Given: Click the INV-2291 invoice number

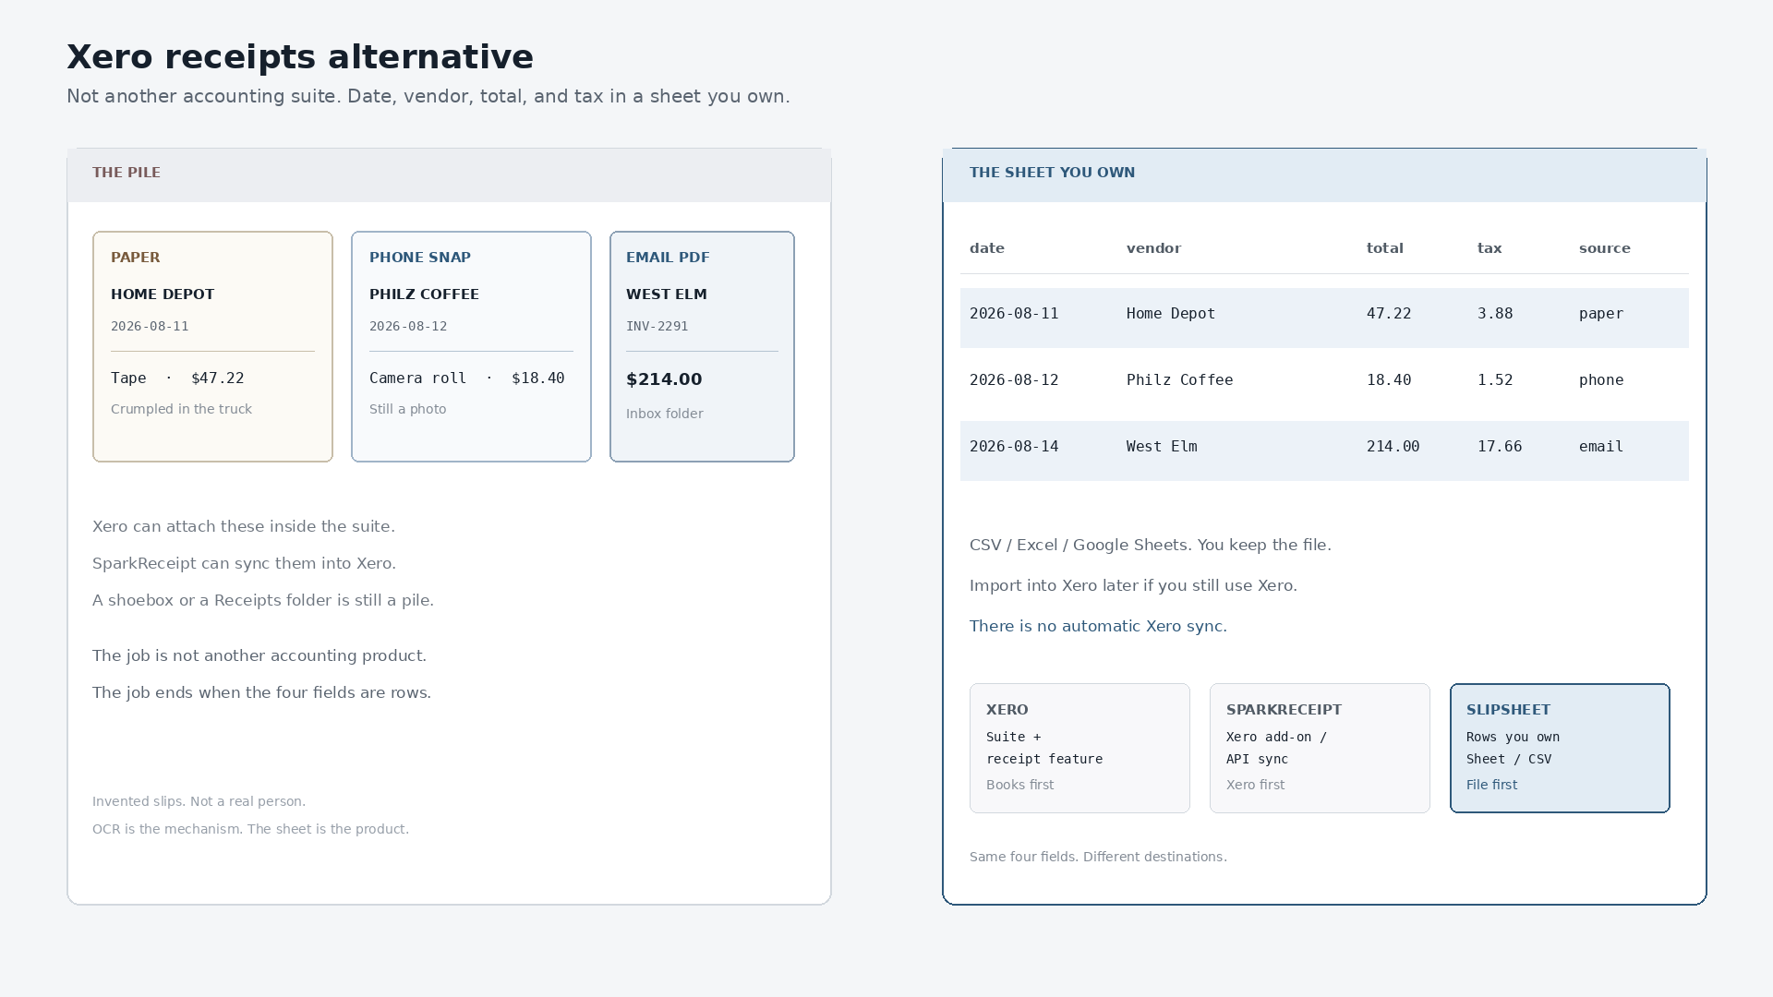Looking at the screenshot, I should 657,326.
